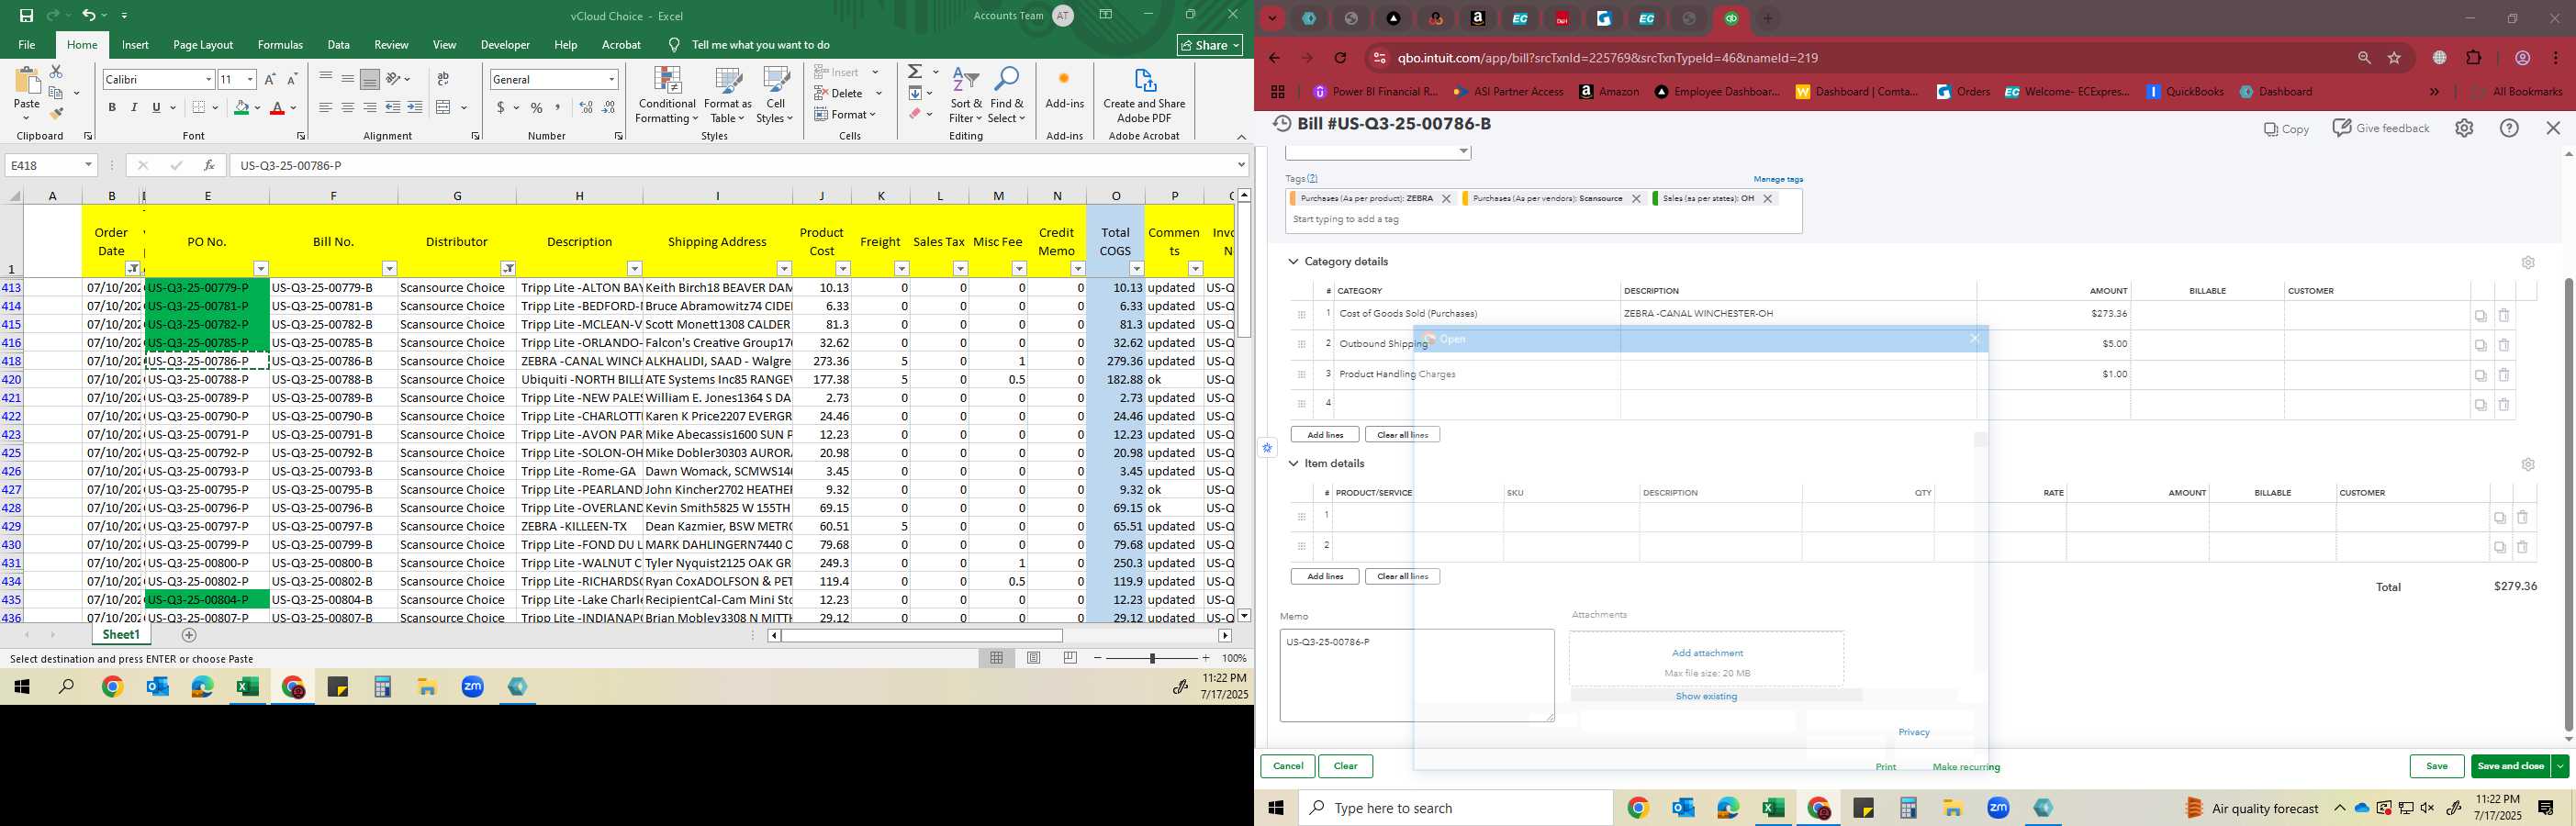Viewport: 2576px width, 826px height.
Task: Toggle Italic formatting in Excel
Action: pos(134,107)
